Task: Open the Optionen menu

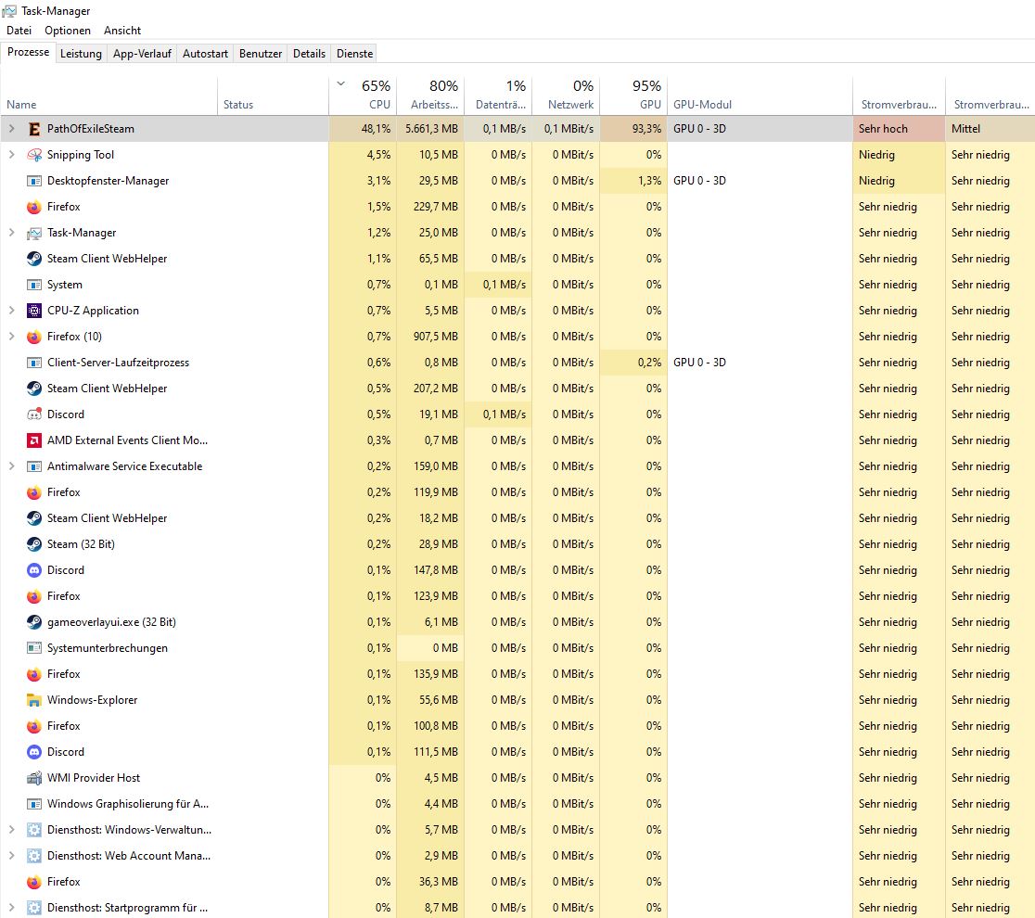Action: pyautogui.click(x=68, y=31)
